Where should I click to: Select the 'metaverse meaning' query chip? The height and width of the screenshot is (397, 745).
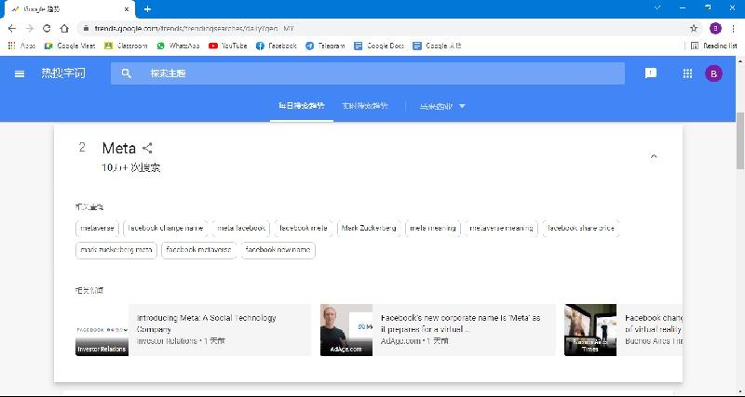coord(501,228)
